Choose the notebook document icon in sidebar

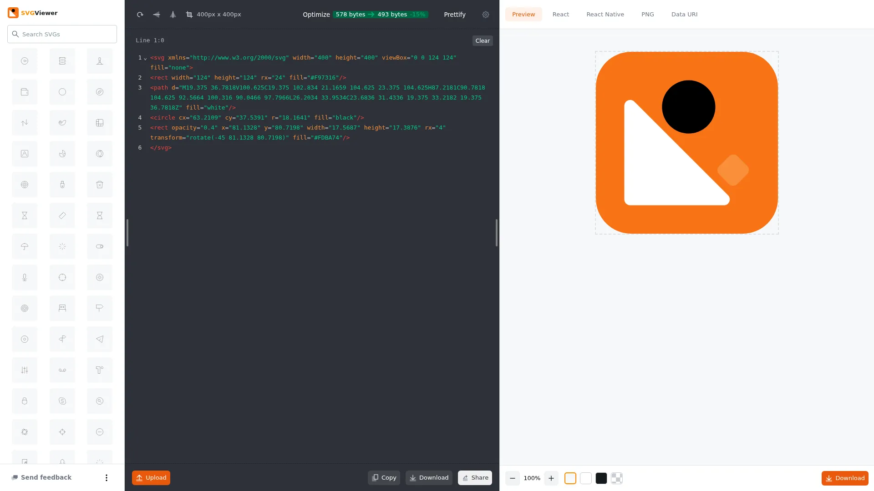[x=62, y=61]
